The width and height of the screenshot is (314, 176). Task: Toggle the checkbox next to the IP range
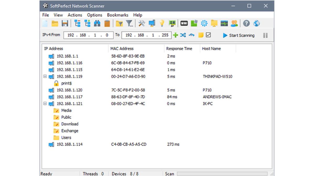coord(208,35)
